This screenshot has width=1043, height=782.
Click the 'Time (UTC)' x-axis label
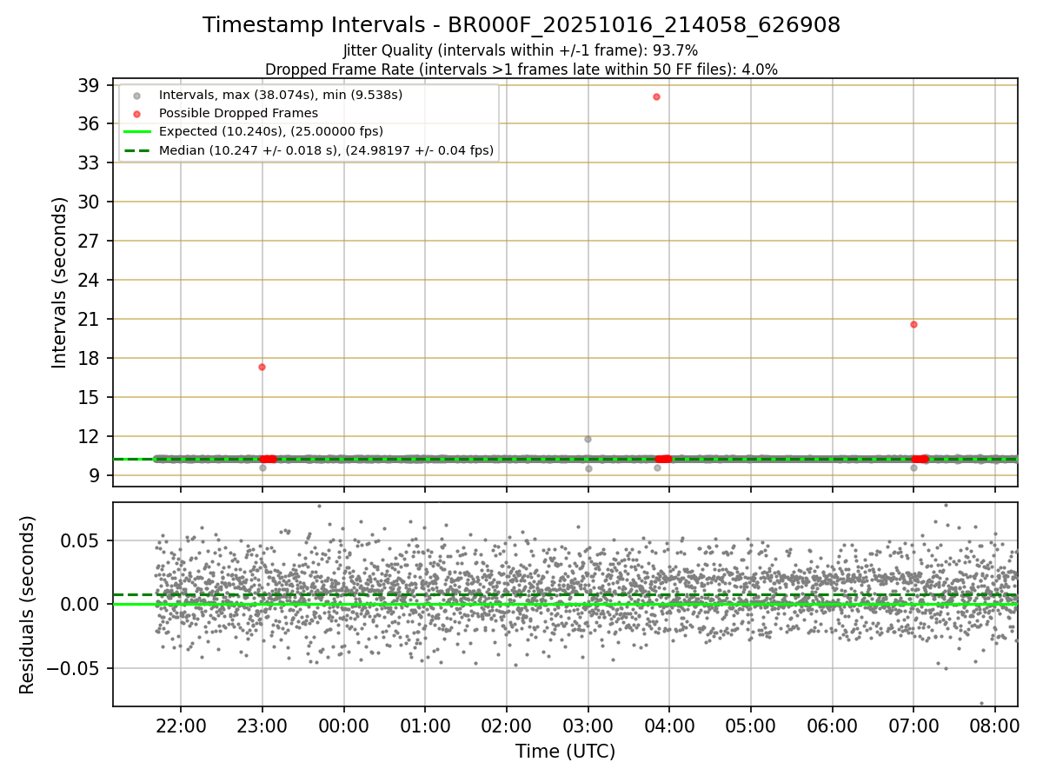(x=565, y=752)
